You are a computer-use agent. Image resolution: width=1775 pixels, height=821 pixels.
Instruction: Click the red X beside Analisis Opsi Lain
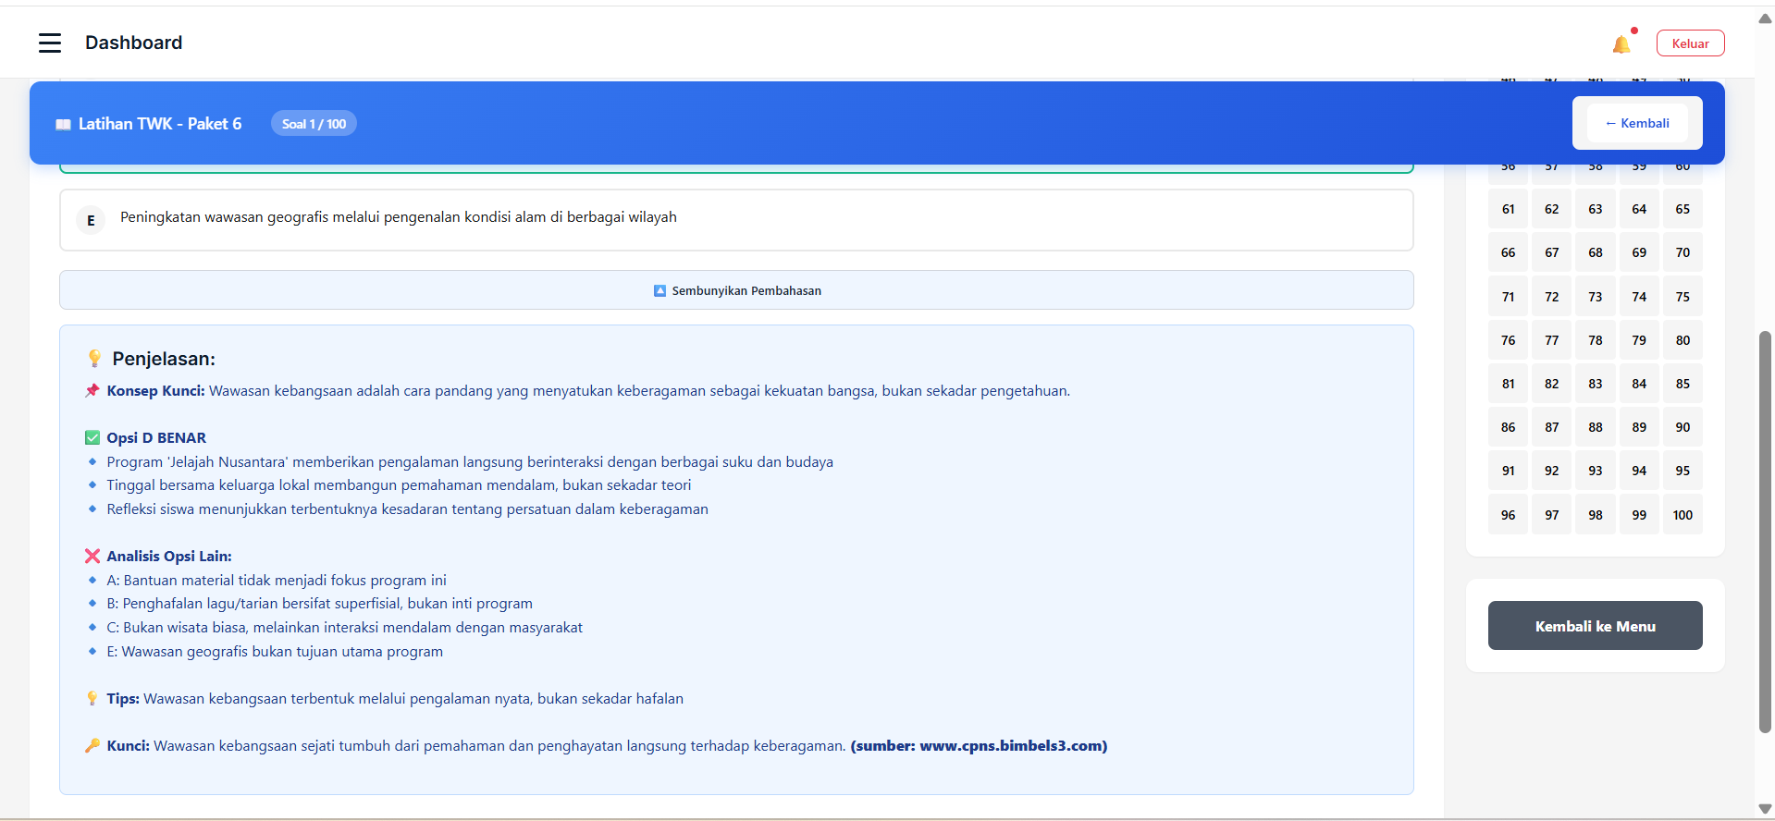click(x=92, y=557)
